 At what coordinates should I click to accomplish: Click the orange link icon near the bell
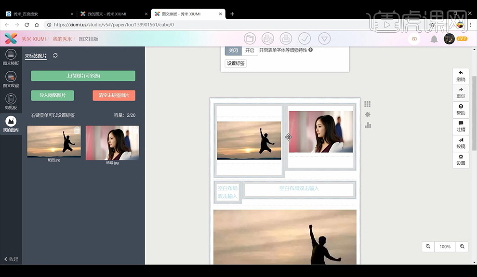pyautogui.click(x=414, y=39)
